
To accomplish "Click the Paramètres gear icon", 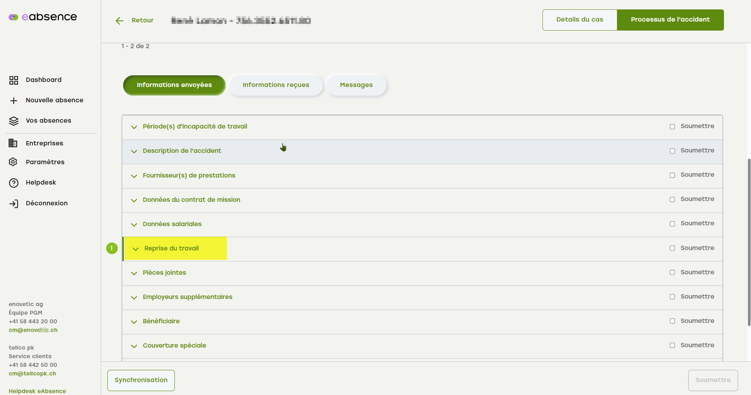I will tap(13, 162).
